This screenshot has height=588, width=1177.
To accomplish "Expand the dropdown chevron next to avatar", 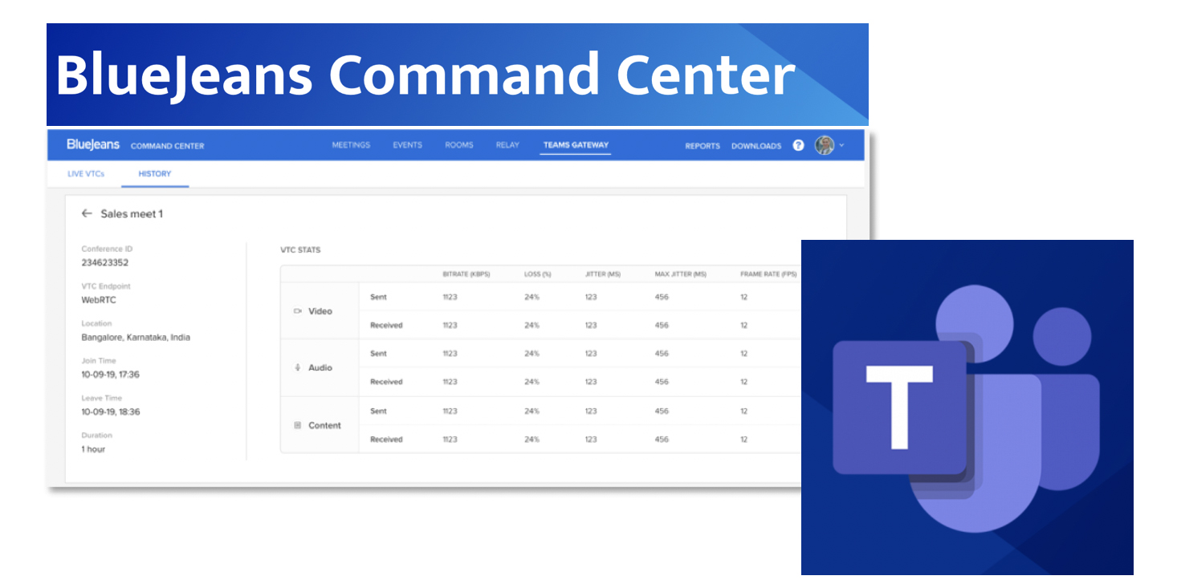I will [841, 146].
